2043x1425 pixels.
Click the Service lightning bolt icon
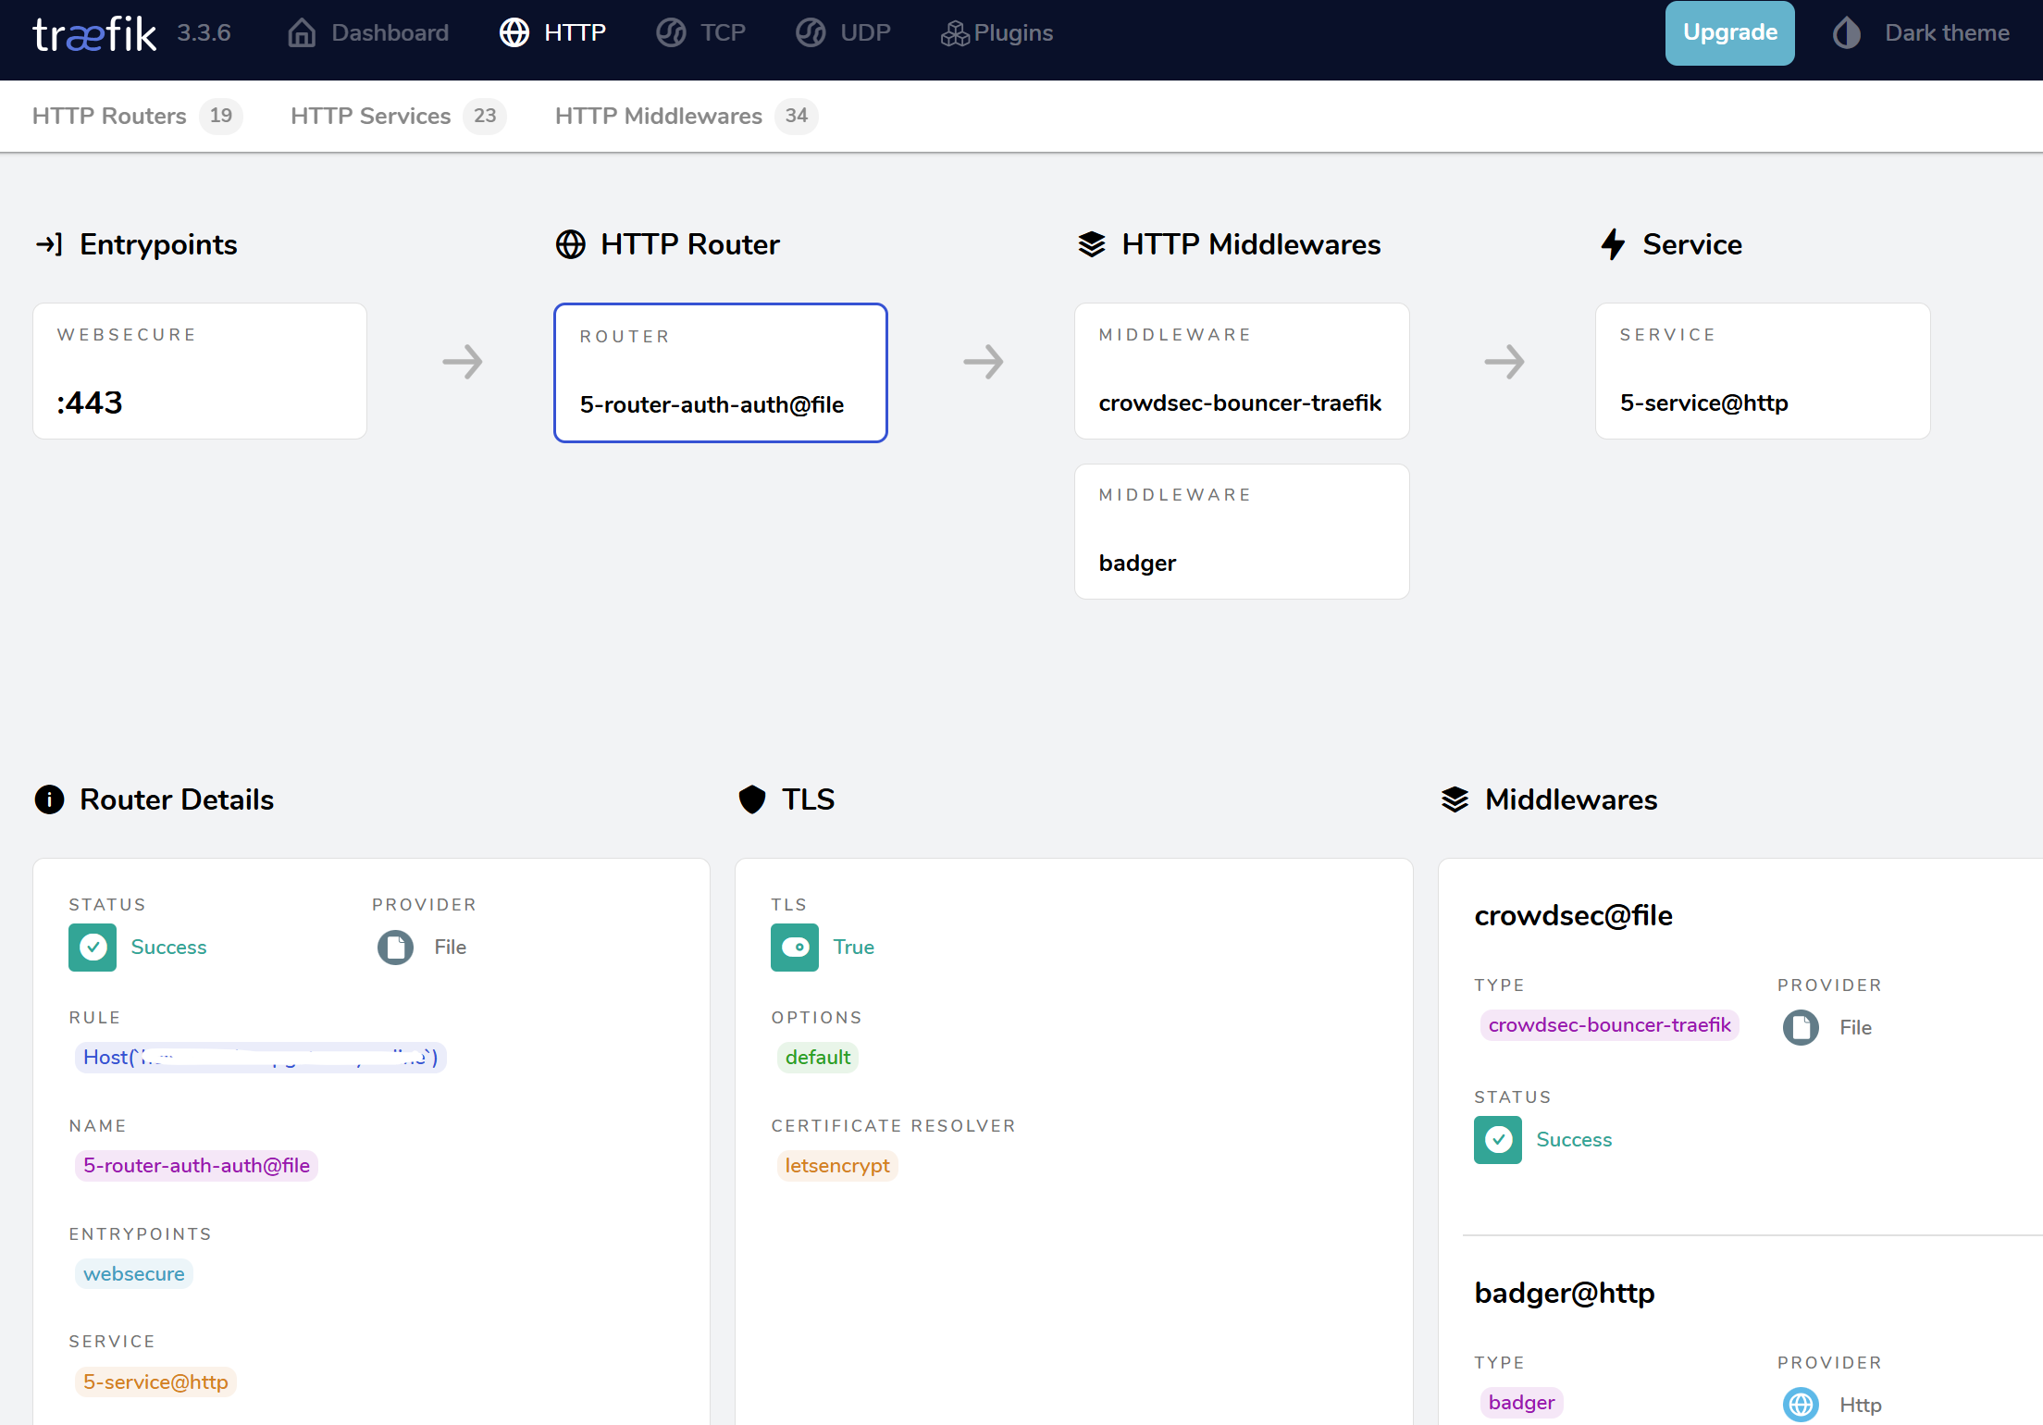1613,244
